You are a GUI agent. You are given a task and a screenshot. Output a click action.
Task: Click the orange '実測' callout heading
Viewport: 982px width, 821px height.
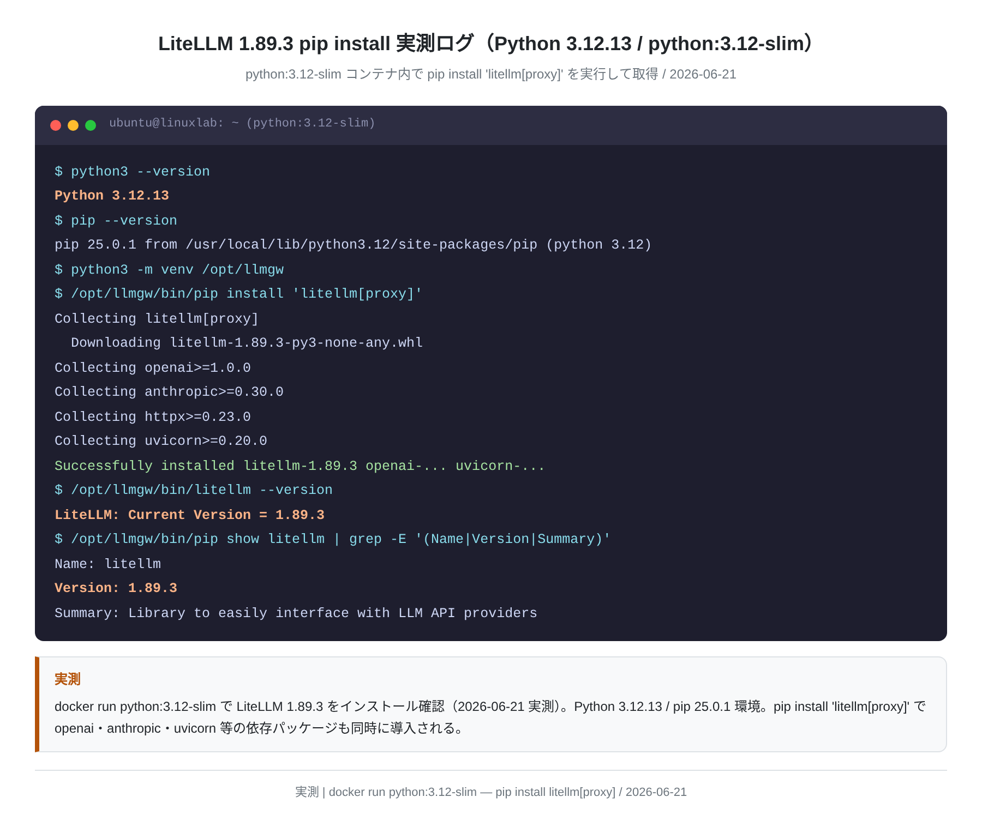(68, 679)
